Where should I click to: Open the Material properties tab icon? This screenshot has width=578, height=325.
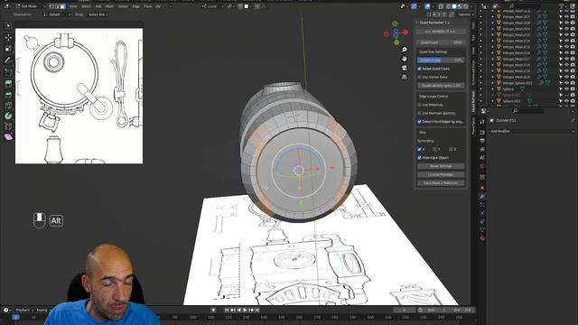[482, 238]
